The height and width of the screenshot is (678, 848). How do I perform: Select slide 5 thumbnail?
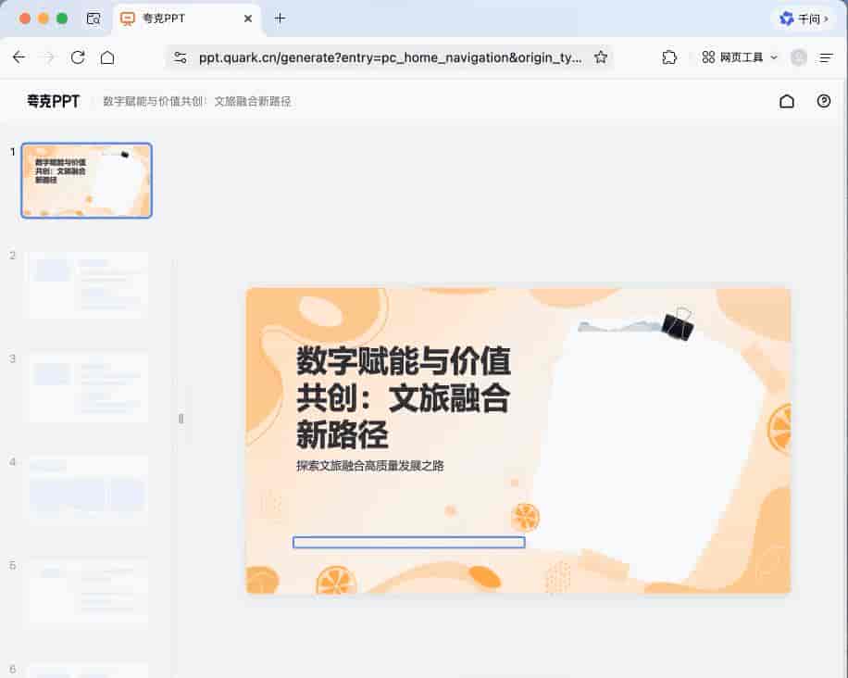(x=88, y=593)
